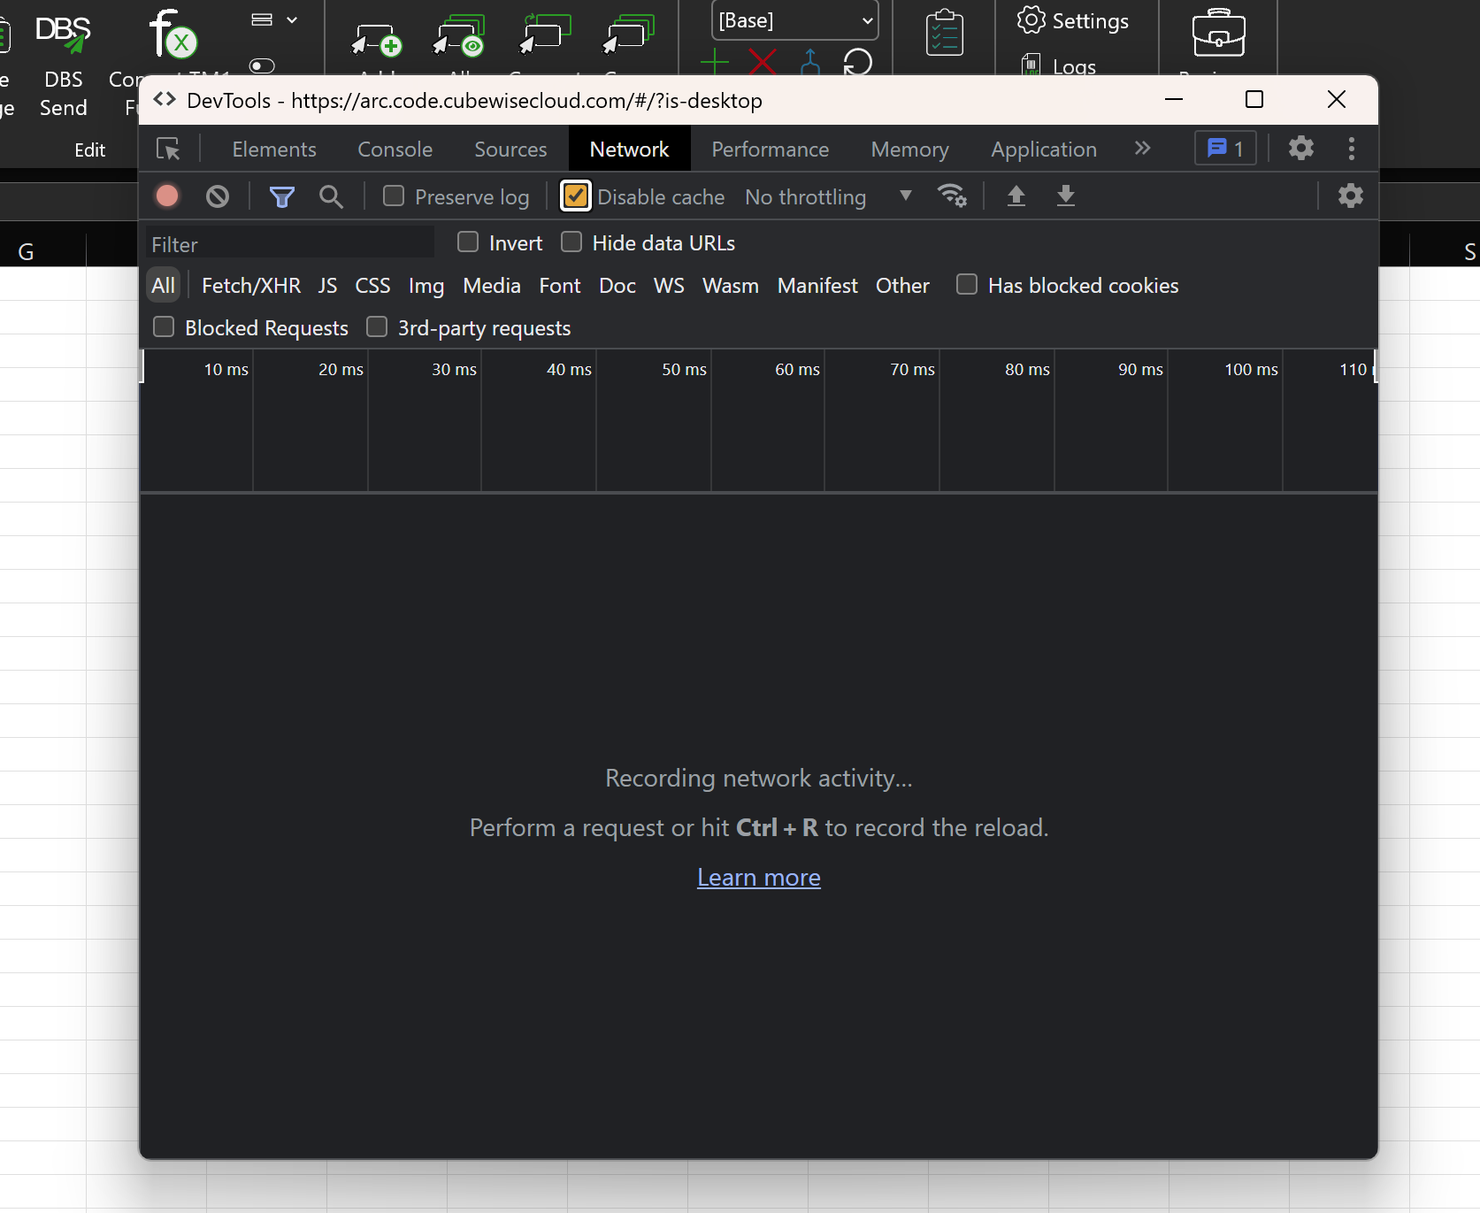The image size is (1480, 1213).
Task: Activate inspect element selector tool
Action: point(168,149)
